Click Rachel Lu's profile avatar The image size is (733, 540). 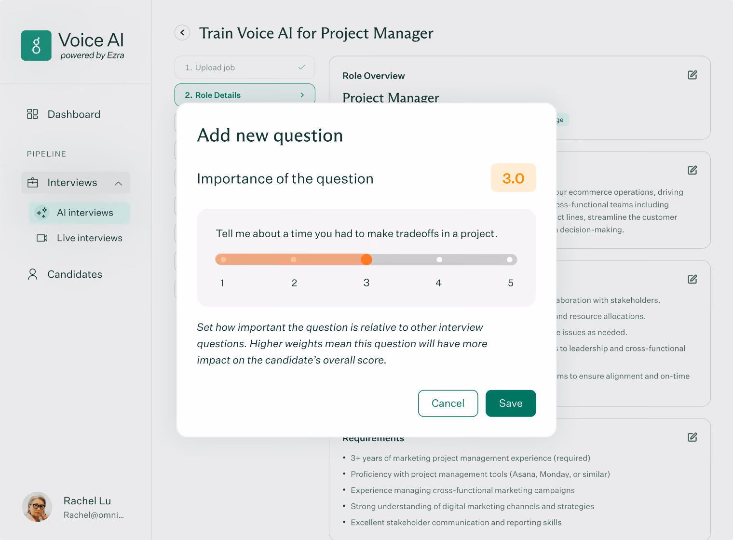[x=37, y=507]
